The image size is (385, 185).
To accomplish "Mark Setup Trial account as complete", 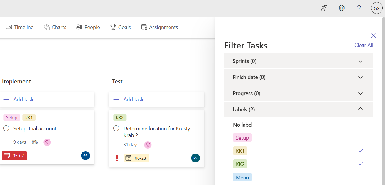I will point(6,128).
